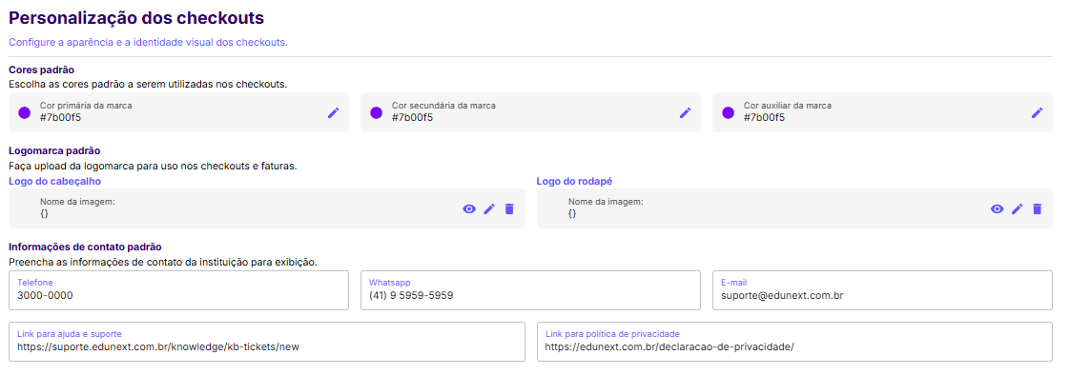The width and height of the screenshot is (1071, 375).
Task: Edit the footer logo image
Action: (x=1017, y=208)
